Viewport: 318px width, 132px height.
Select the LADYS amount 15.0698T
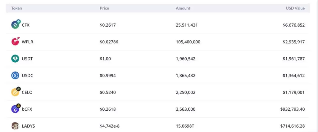pos(185,126)
